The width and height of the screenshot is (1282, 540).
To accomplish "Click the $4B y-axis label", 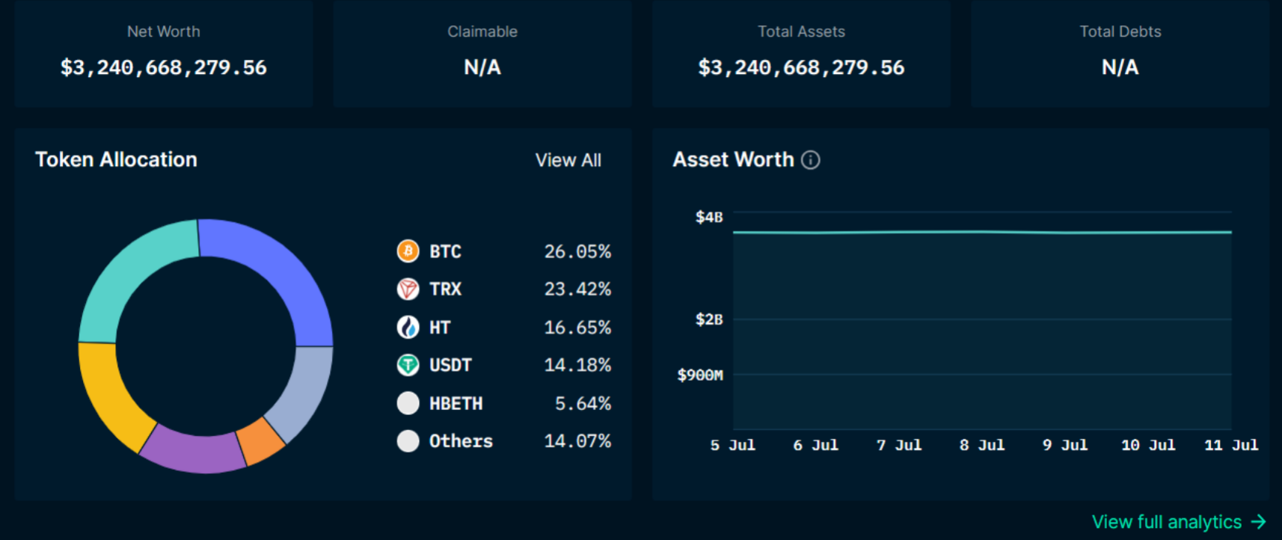I will coord(709,217).
